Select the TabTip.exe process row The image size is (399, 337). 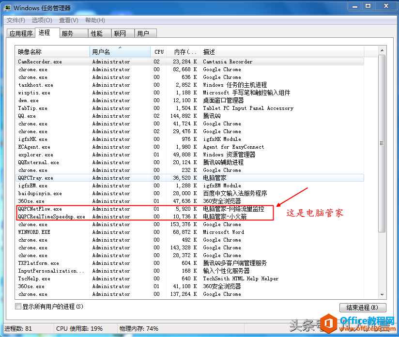pos(190,108)
